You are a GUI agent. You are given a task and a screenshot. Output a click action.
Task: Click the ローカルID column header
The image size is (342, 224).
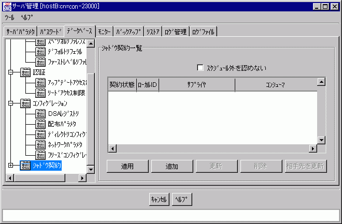(x=148, y=85)
